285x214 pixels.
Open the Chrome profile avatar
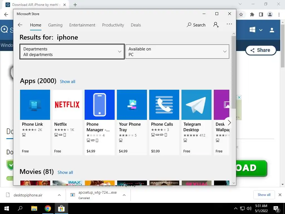[x=270, y=14]
